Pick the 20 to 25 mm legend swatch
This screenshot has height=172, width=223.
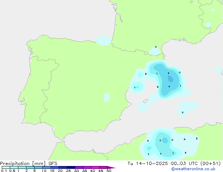pyautogui.click(x=63, y=167)
